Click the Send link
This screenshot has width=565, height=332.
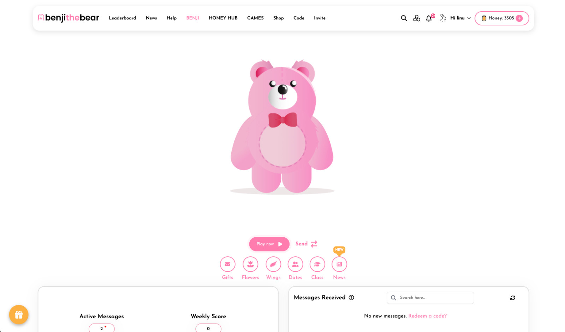click(x=302, y=244)
